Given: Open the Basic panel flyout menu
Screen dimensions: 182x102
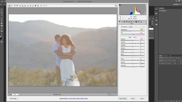Looking at the screenshot, I should point(146,24).
